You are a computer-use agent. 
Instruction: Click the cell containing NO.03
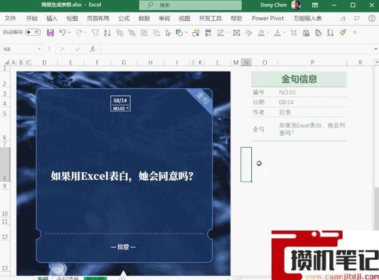[x=313, y=92]
